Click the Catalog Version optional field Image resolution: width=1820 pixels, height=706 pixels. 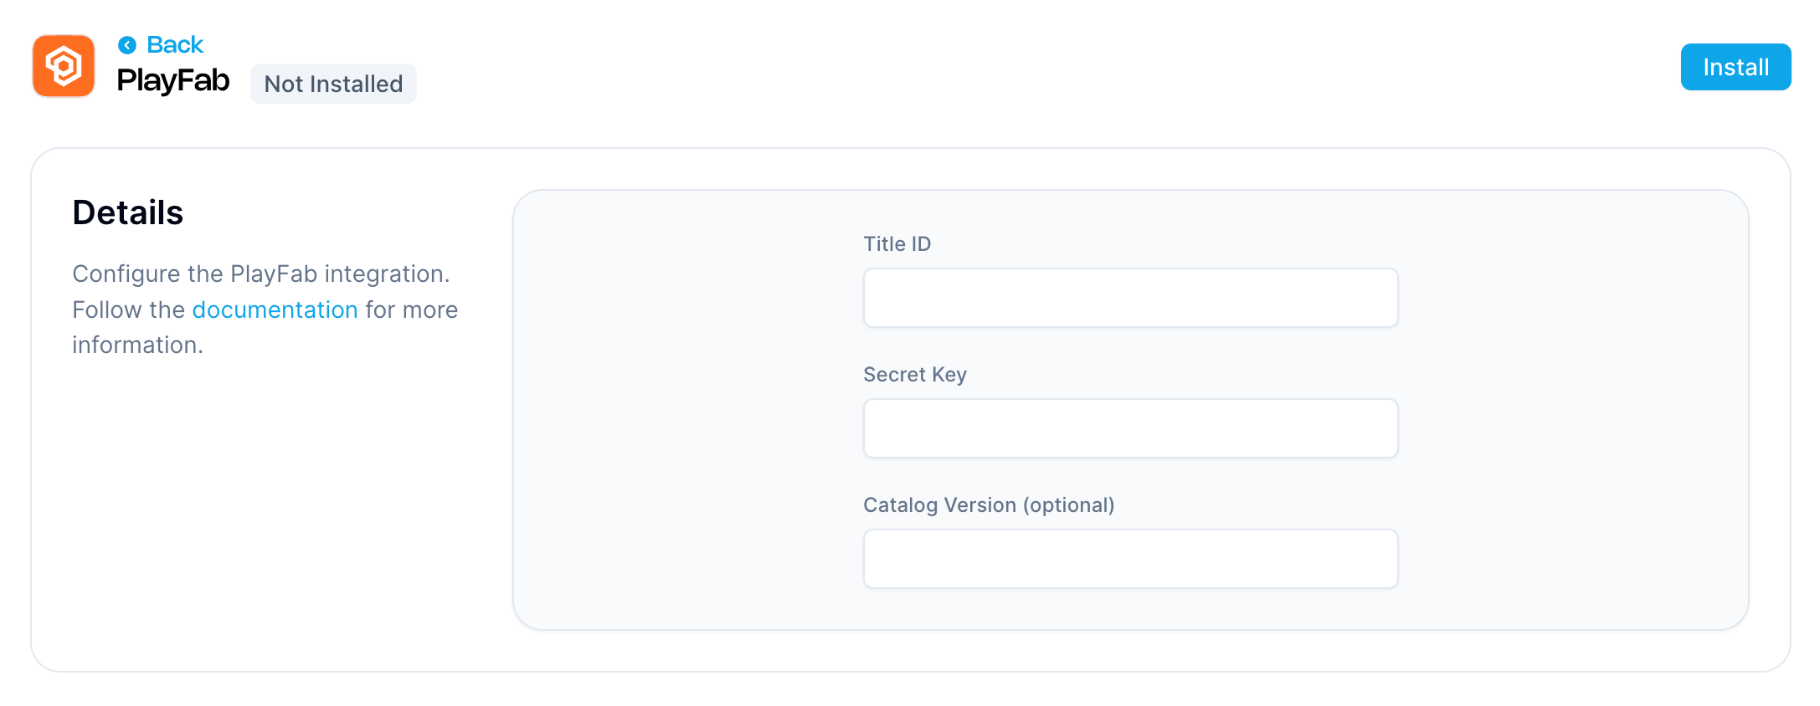[x=1130, y=558]
